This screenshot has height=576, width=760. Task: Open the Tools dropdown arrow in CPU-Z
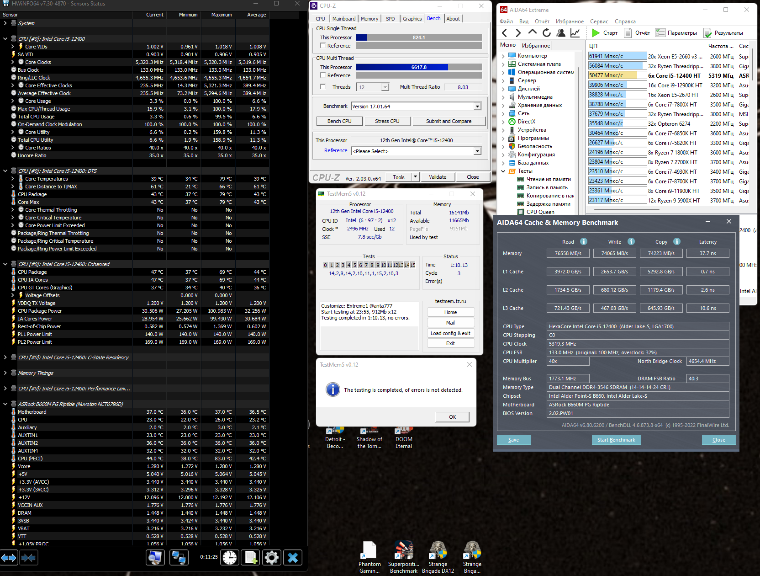(415, 177)
